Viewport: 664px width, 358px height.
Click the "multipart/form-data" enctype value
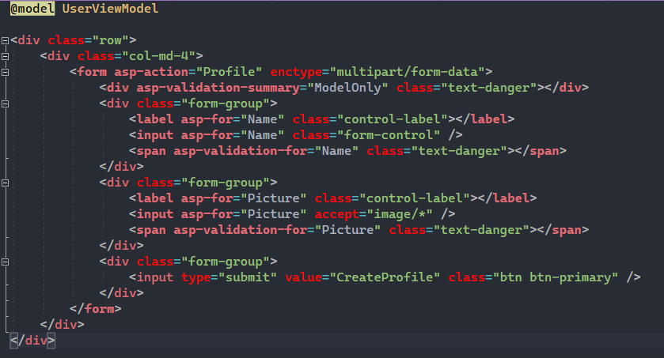tap(407, 72)
